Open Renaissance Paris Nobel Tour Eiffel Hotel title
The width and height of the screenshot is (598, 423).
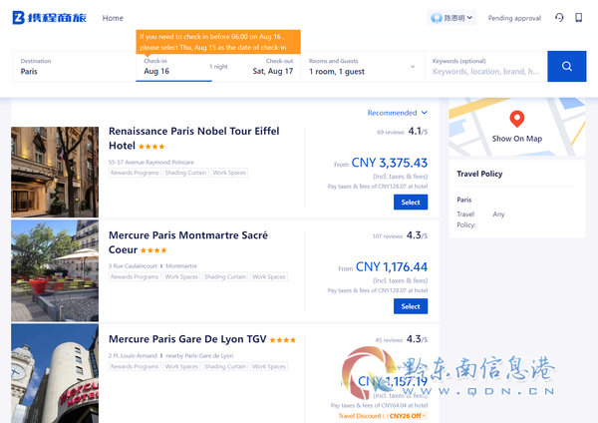point(193,139)
